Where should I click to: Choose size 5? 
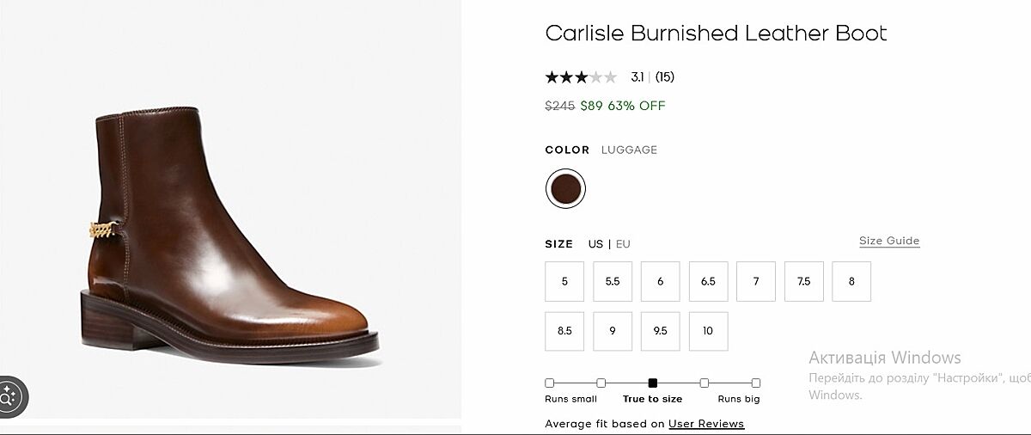[x=564, y=281]
